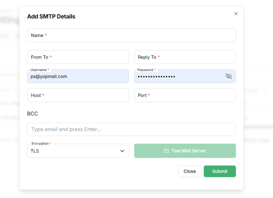The width and height of the screenshot is (273, 198).
Task: Click the Add SMTP Details heading
Action: coord(51,16)
